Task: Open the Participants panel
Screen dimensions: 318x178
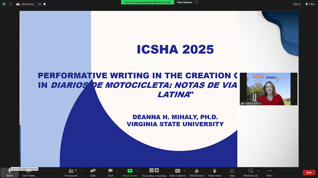Action: 72,172
